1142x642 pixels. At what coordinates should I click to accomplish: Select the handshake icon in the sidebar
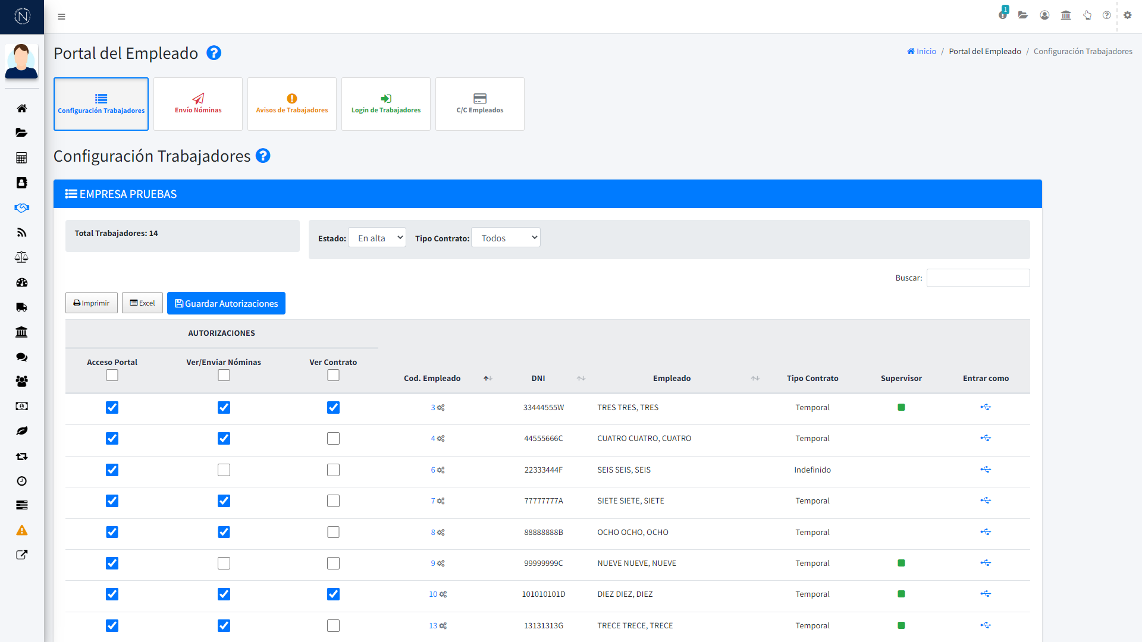(22, 207)
